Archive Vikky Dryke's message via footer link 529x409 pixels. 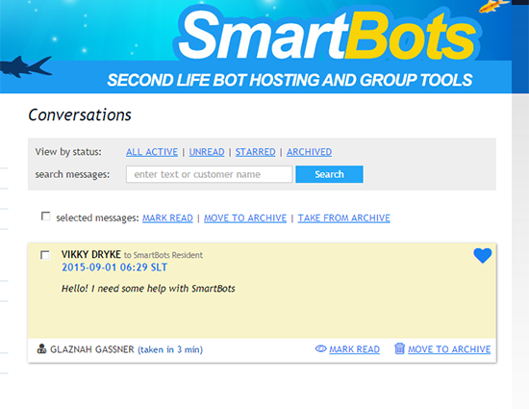pyautogui.click(x=449, y=349)
